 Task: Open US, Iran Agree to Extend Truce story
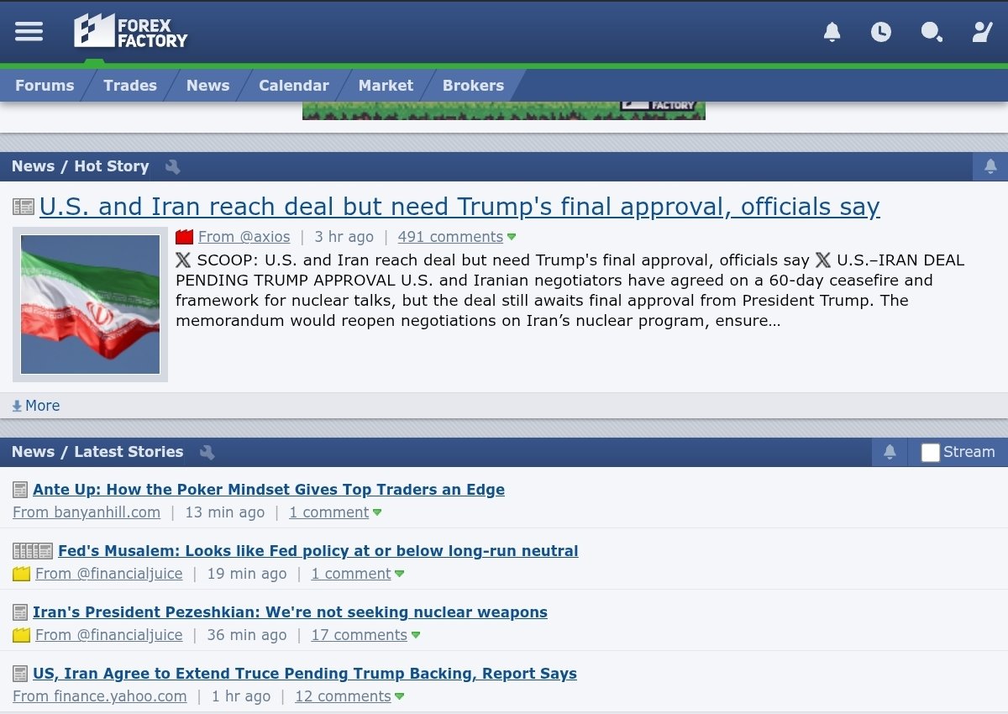[x=305, y=674]
